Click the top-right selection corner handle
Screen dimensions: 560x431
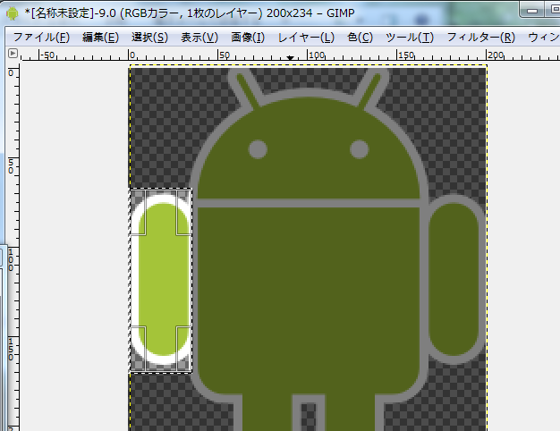[184, 212]
